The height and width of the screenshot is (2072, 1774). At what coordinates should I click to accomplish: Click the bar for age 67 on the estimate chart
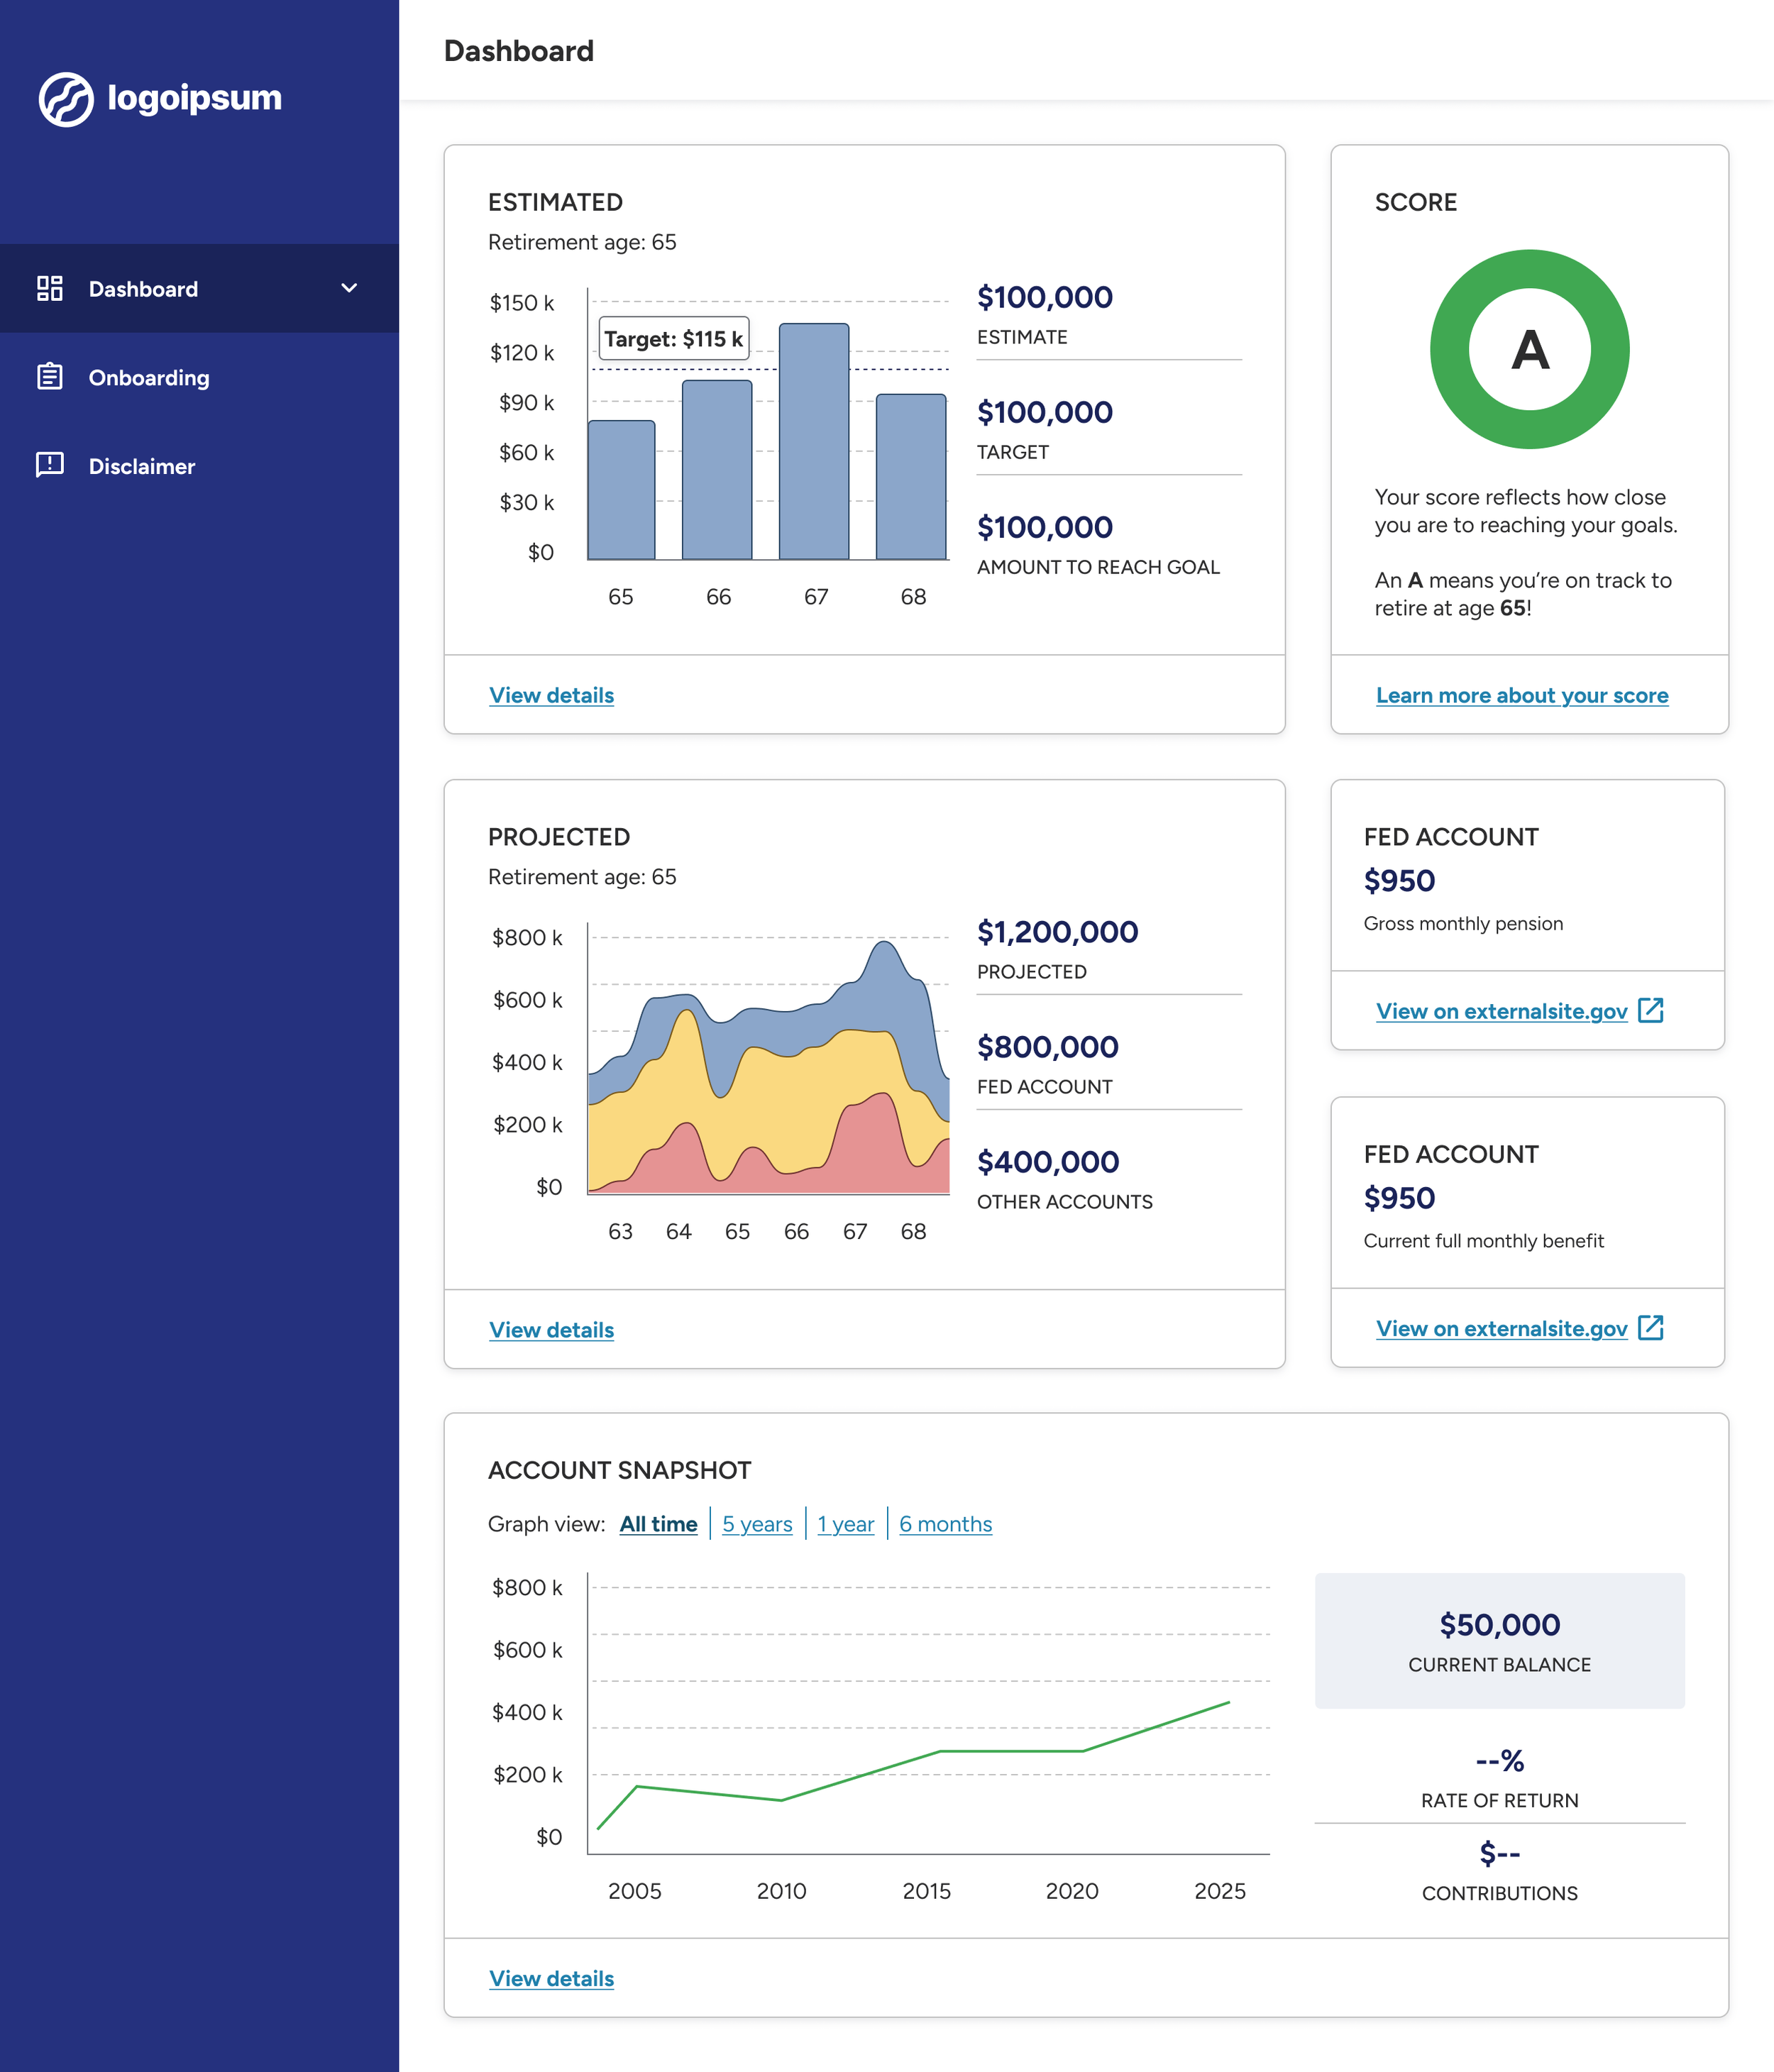pyautogui.click(x=816, y=440)
